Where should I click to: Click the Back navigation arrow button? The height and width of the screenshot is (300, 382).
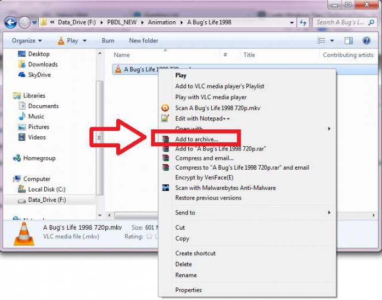coord(11,23)
